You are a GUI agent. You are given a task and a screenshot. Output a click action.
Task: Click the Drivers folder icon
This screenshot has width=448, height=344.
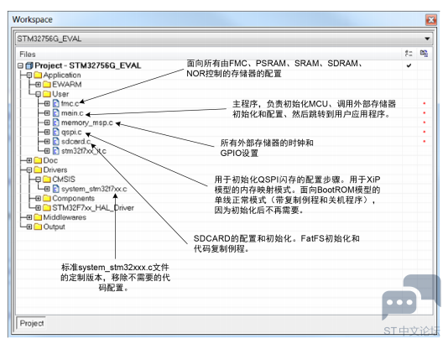(38, 170)
